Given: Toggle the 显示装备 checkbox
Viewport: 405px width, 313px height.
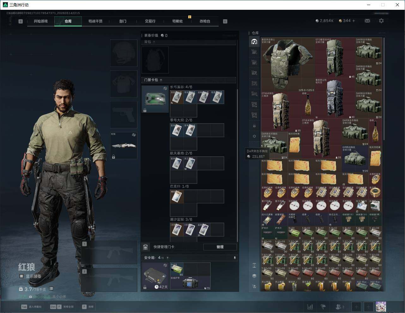Looking at the screenshot, I should [x=21, y=276].
